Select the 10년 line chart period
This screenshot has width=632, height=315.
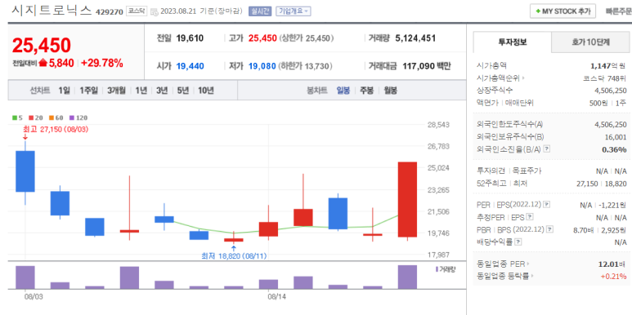(205, 91)
